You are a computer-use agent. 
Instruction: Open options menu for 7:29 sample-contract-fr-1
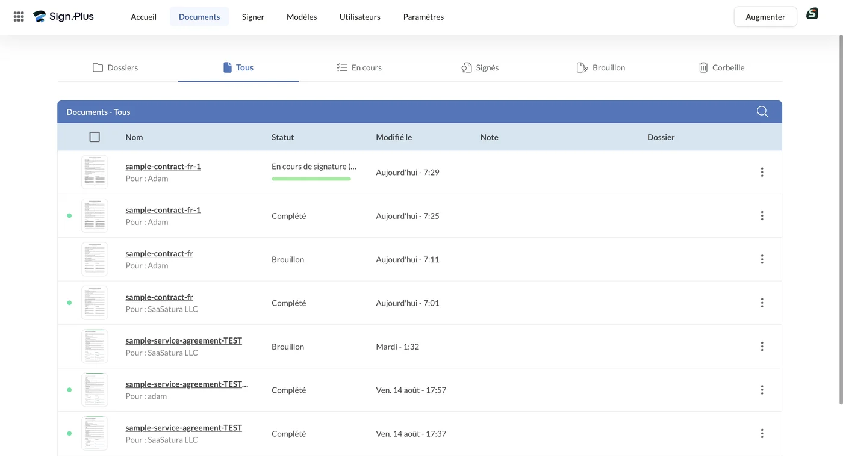(x=762, y=172)
